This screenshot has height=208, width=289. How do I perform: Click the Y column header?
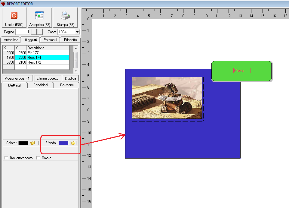click(x=21, y=48)
